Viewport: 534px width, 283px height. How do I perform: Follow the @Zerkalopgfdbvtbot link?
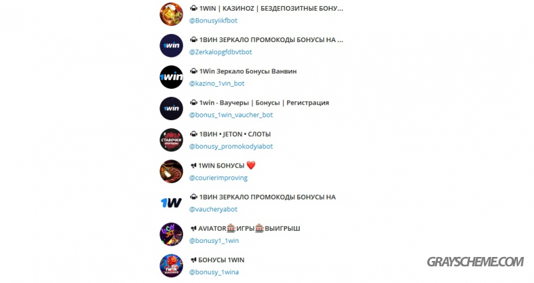click(221, 52)
